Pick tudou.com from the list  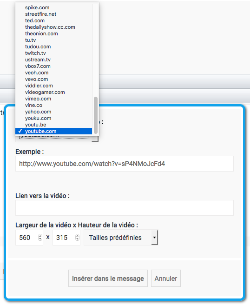[x=53, y=46]
